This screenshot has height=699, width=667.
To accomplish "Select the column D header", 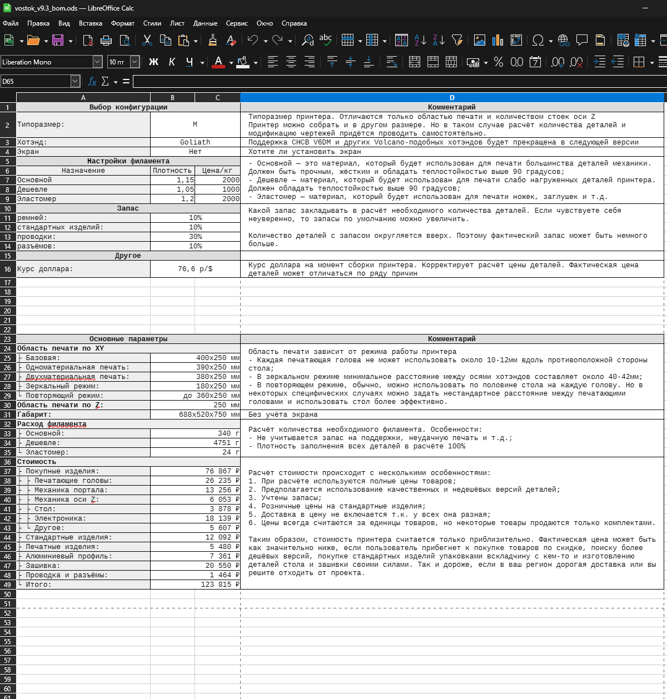I will pos(452,98).
